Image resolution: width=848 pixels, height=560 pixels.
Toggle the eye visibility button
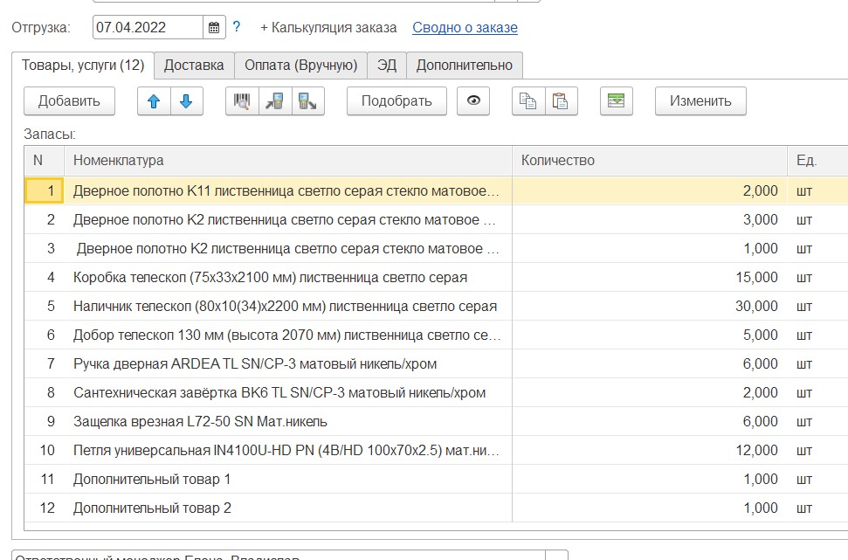click(x=473, y=100)
